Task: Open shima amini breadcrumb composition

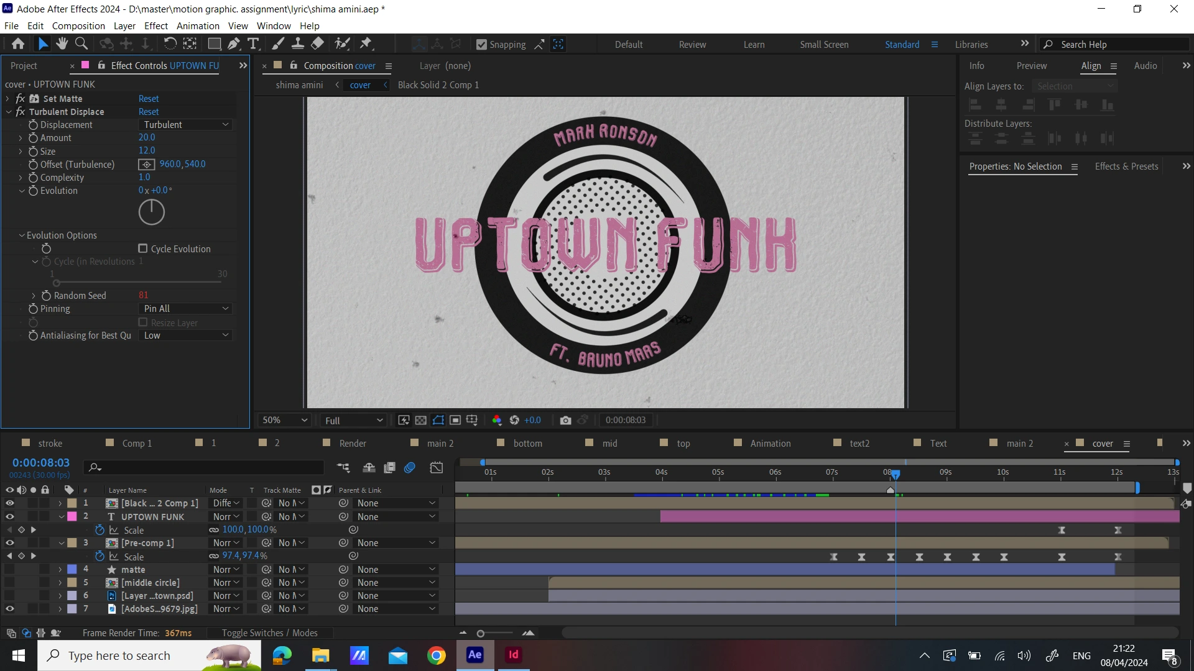Action: tap(299, 85)
